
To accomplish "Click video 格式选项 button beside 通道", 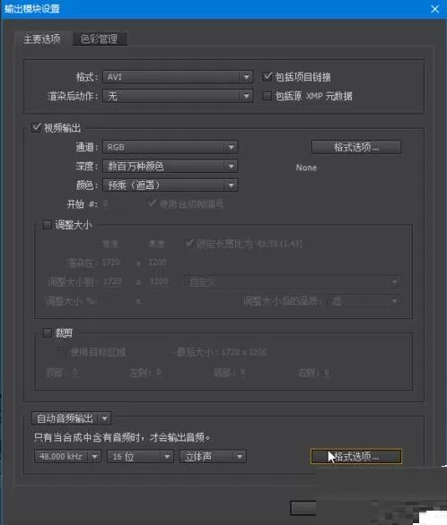I will 356,147.
